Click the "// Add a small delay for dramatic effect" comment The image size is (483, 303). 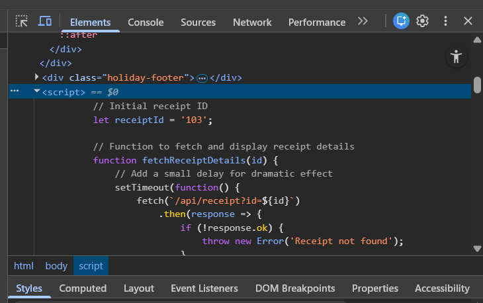click(x=224, y=174)
